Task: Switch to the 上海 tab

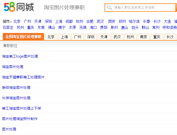Action: coord(64,37)
